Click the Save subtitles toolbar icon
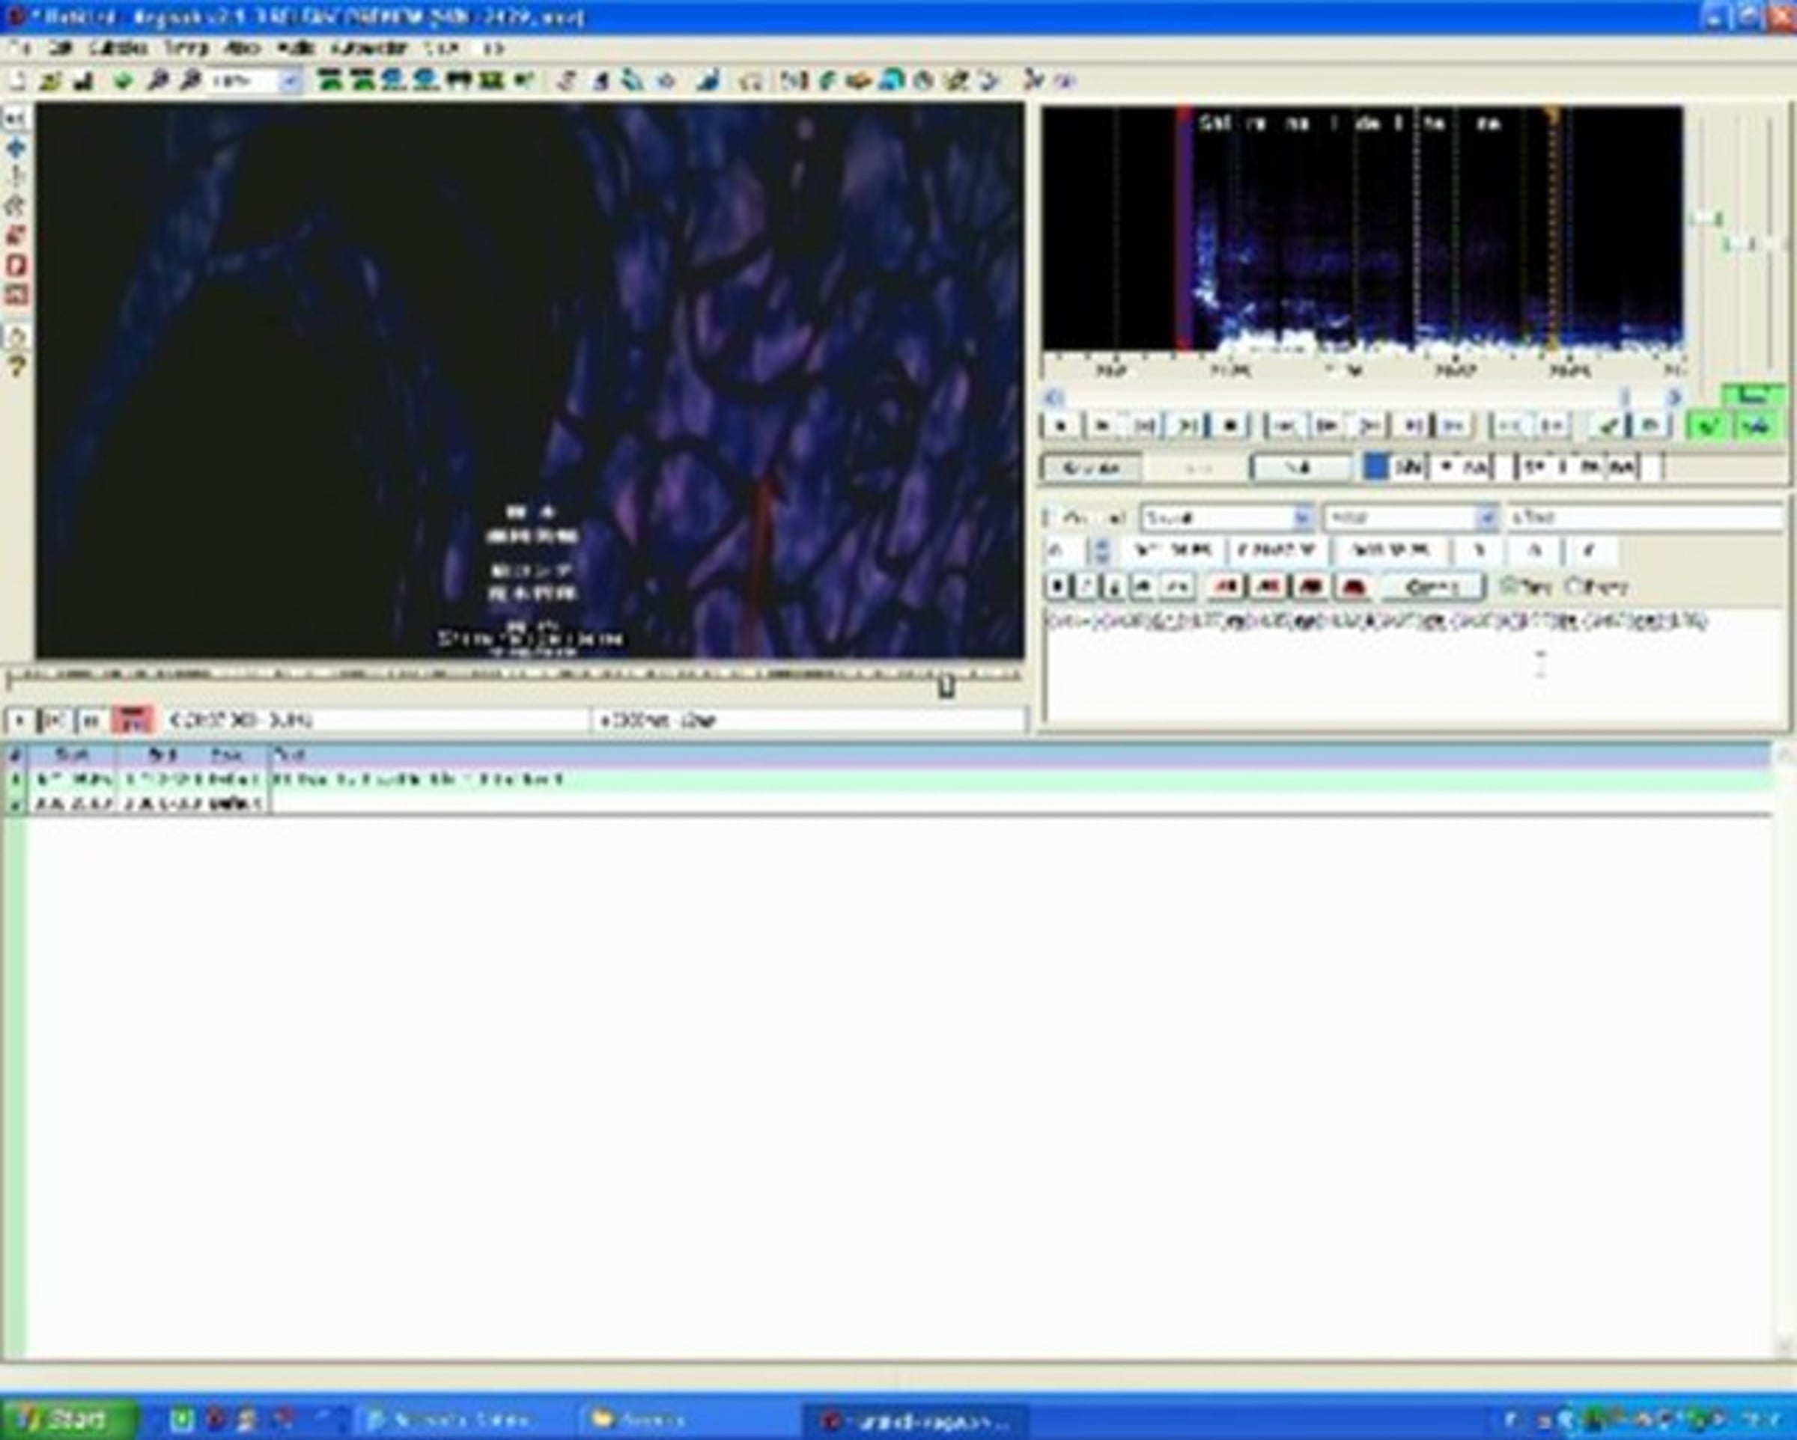Viewport: 1797px width, 1440px height. 82,81
